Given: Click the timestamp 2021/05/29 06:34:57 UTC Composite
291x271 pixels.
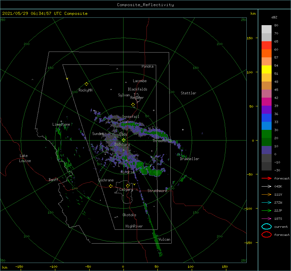Looking at the screenshot, I should [45, 14].
